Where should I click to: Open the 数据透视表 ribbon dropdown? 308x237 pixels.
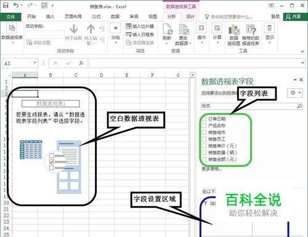[12, 34]
